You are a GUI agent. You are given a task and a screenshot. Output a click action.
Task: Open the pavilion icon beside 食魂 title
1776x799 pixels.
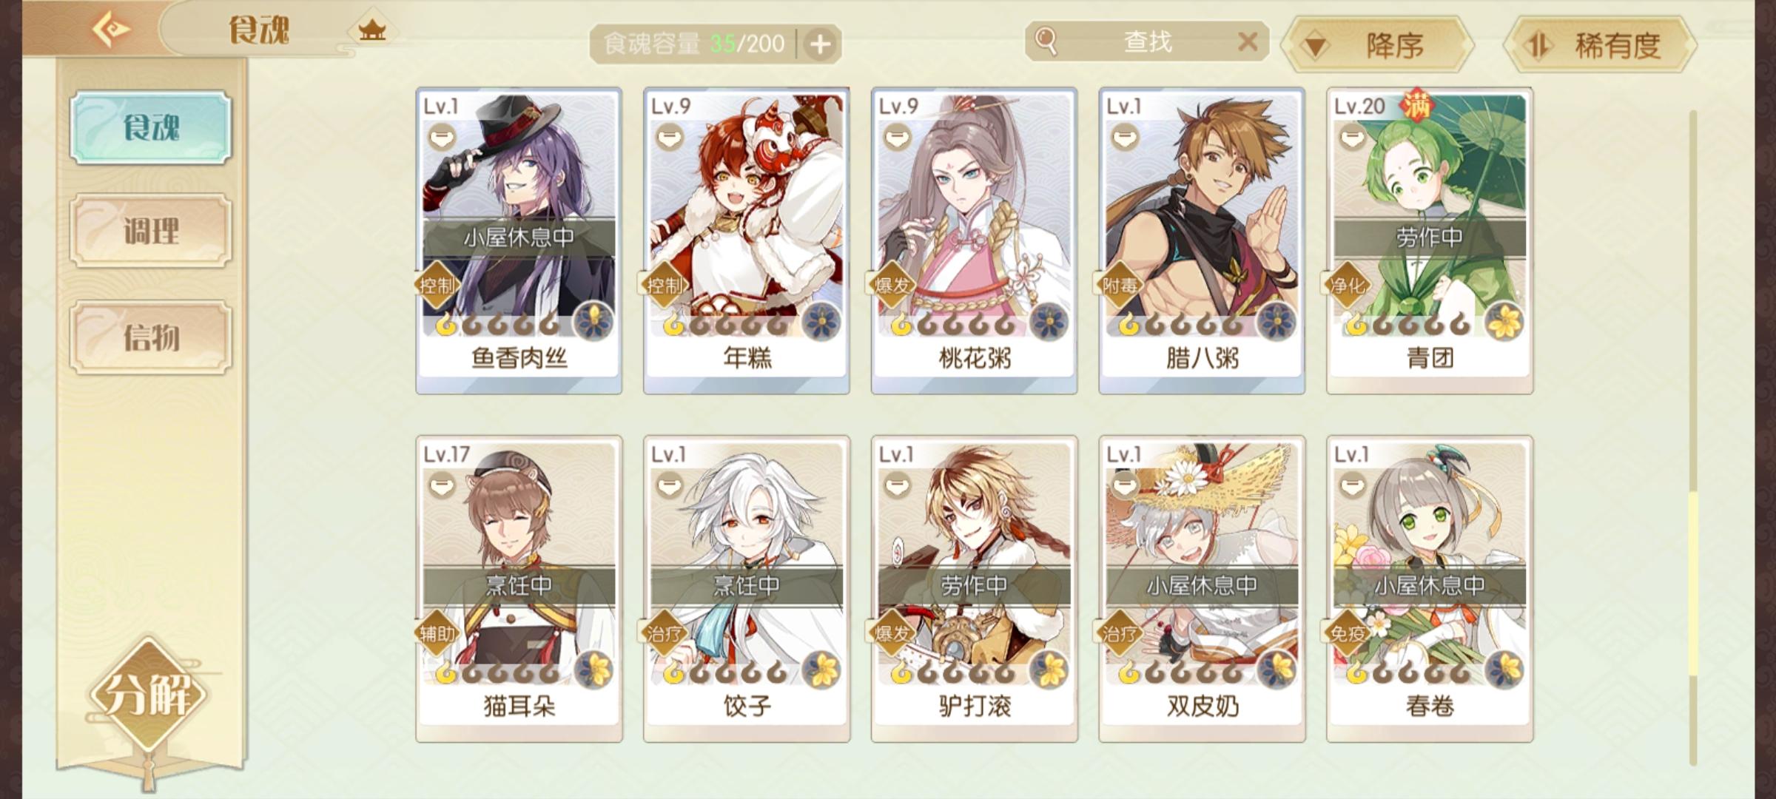[371, 30]
